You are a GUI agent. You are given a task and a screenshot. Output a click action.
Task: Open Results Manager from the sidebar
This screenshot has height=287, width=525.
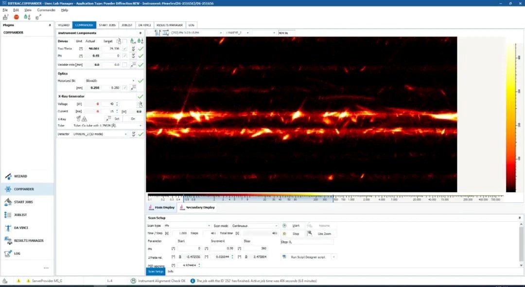[x=28, y=240]
